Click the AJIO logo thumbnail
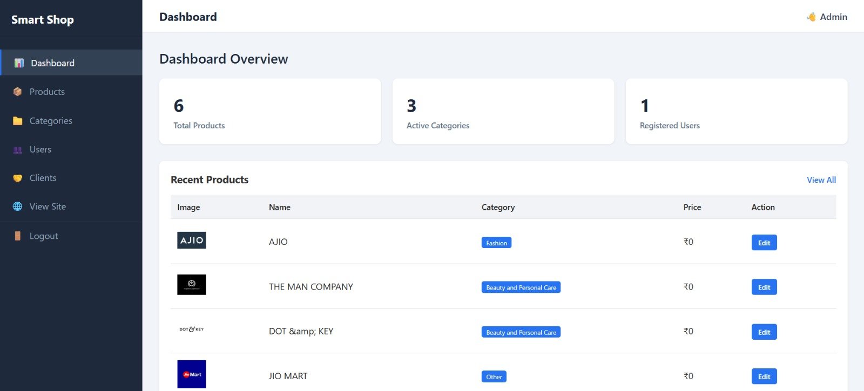864x391 pixels. click(x=192, y=241)
